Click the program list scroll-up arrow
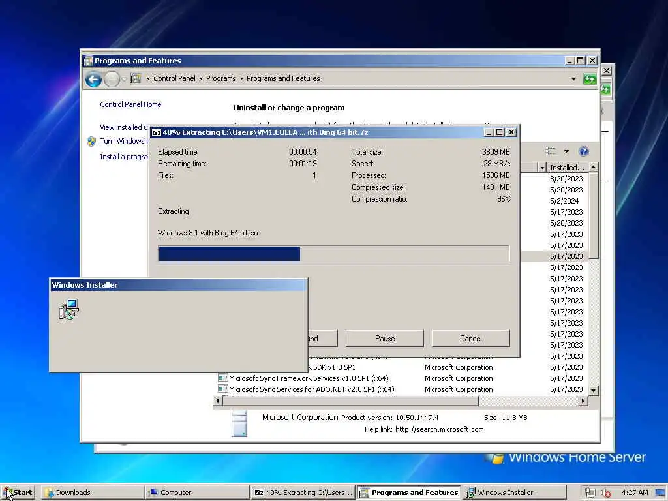This screenshot has width=668, height=501. [x=594, y=167]
